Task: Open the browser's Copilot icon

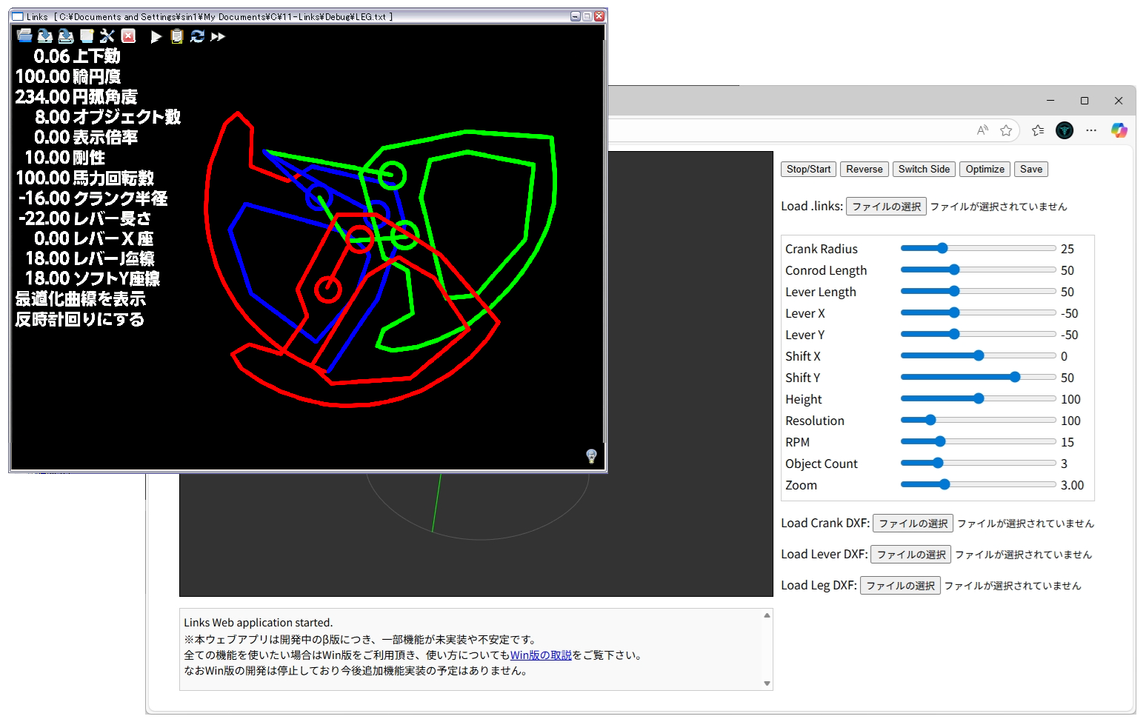Action: [x=1119, y=130]
